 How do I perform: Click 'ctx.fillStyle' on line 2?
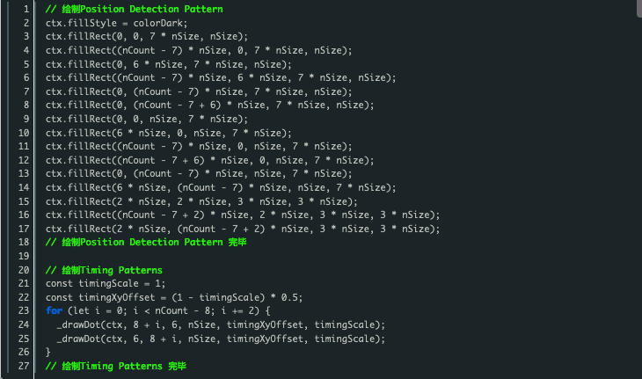click(81, 23)
